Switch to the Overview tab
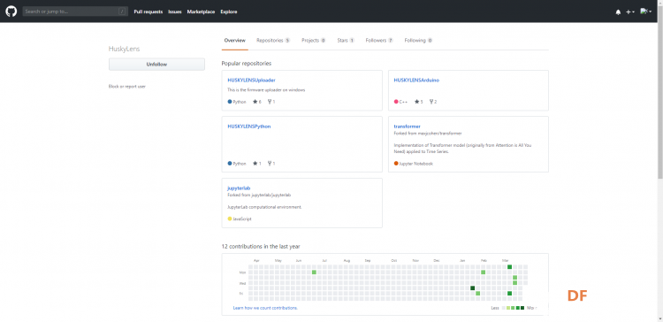 pyautogui.click(x=234, y=41)
